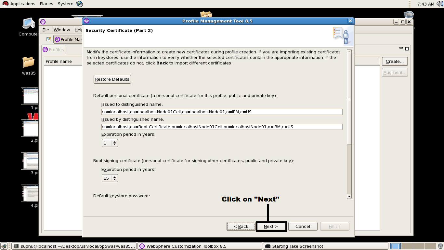Image resolution: width=444 pixels, height=250 pixels.
Task: Click the Create... button
Action: 394,61
